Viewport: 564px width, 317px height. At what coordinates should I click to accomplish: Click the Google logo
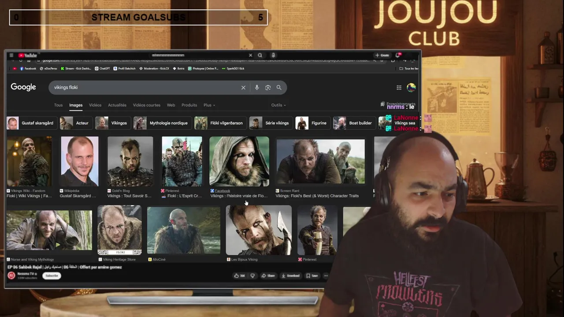tap(23, 87)
